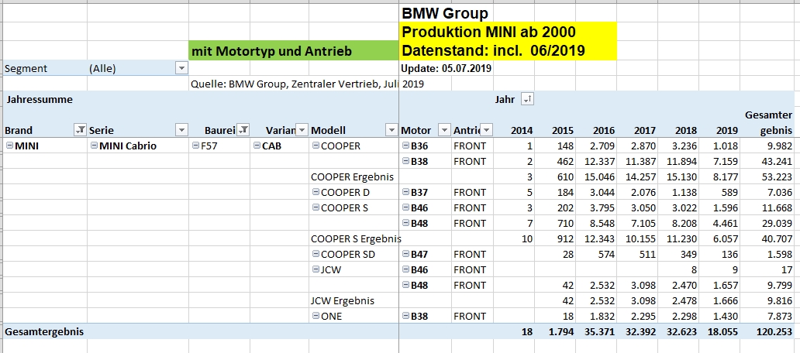Open the Motor column filter dropdown
Viewport: 800px width, 353px height.
click(444, 130)
